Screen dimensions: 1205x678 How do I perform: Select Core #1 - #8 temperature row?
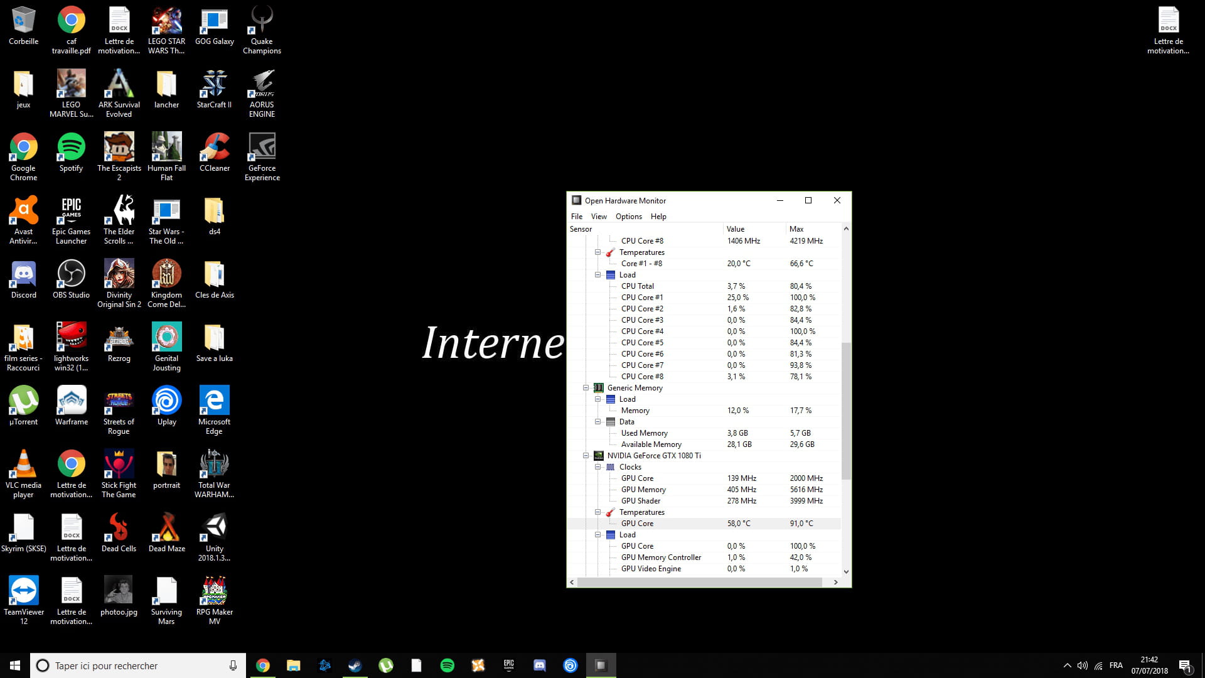pos(704,264)
